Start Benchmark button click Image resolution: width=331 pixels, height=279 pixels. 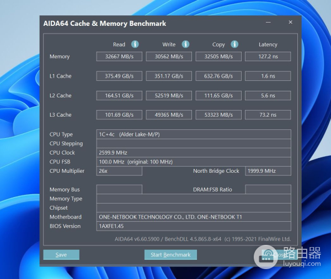pos(170,255)
